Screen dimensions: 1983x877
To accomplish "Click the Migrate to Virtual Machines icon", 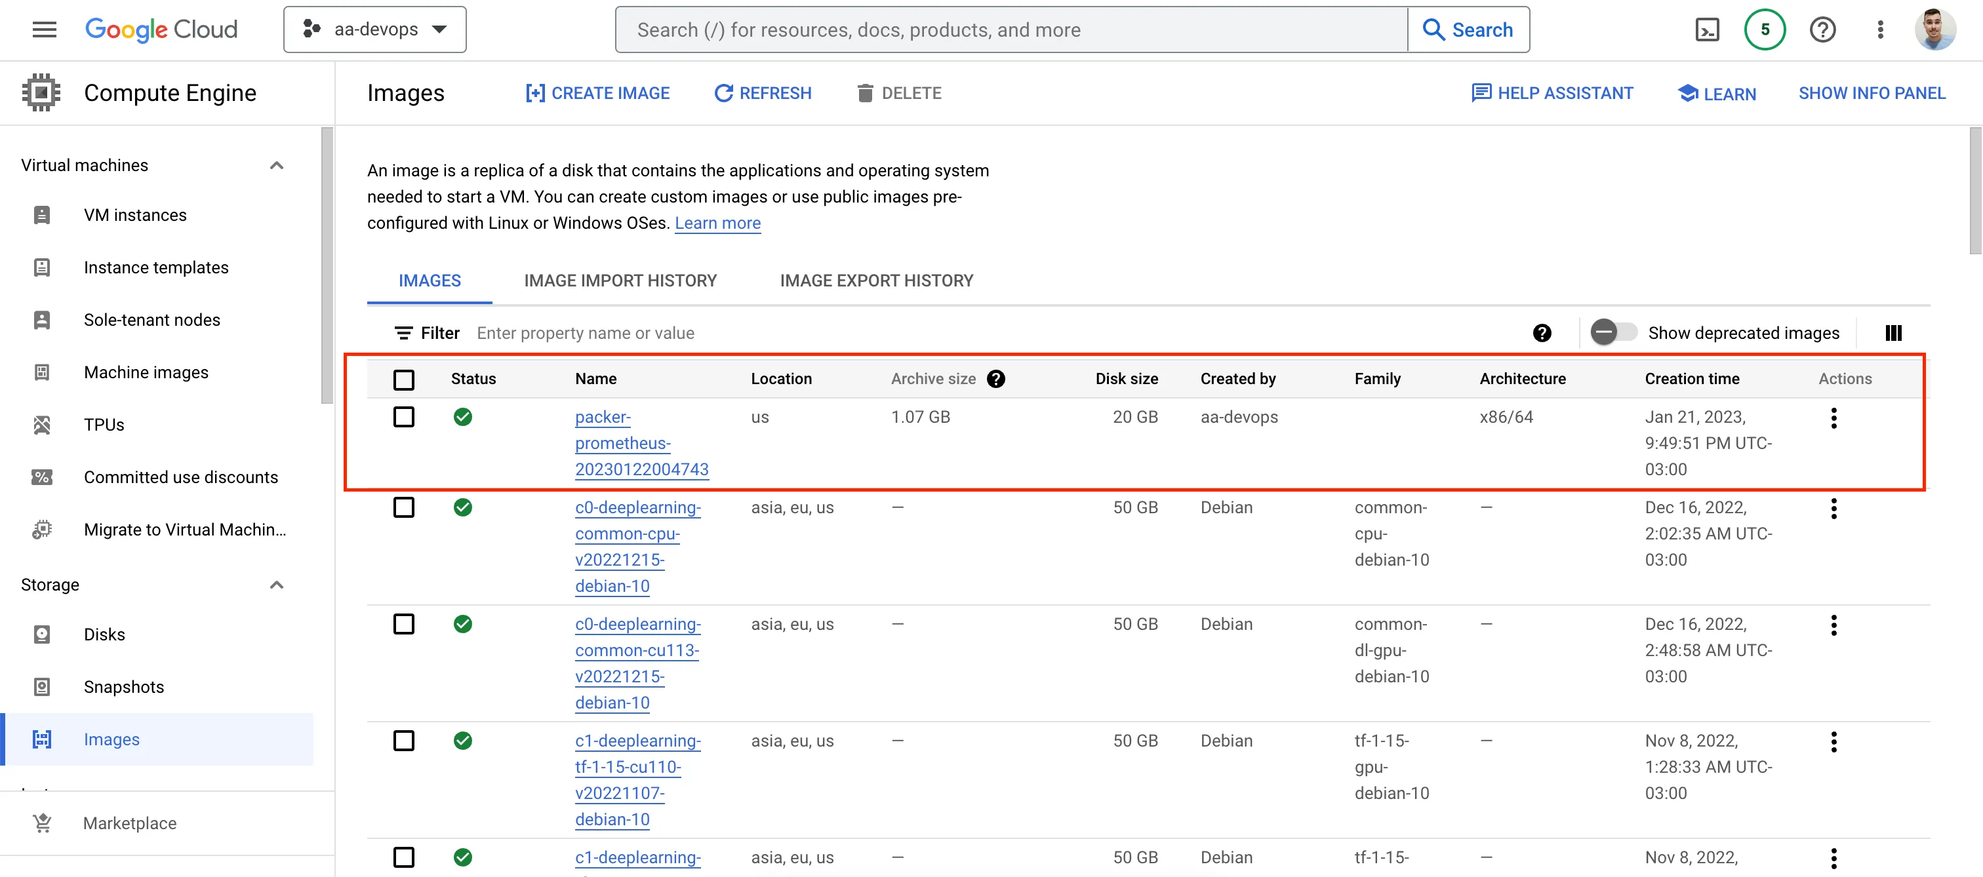I will (x=41, y=529).
